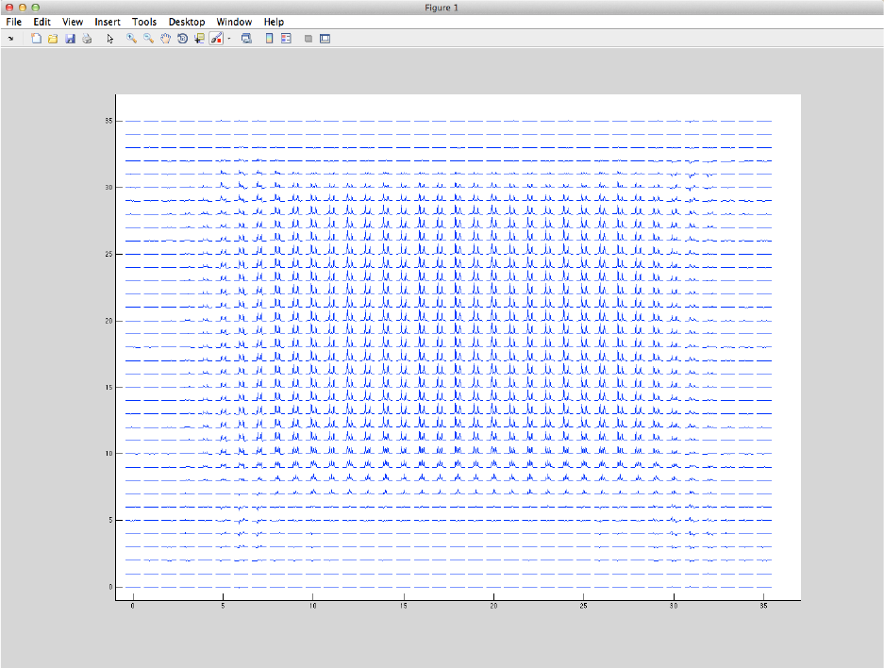
Task: Click the Link Plot icon
Action: [246, 39]
